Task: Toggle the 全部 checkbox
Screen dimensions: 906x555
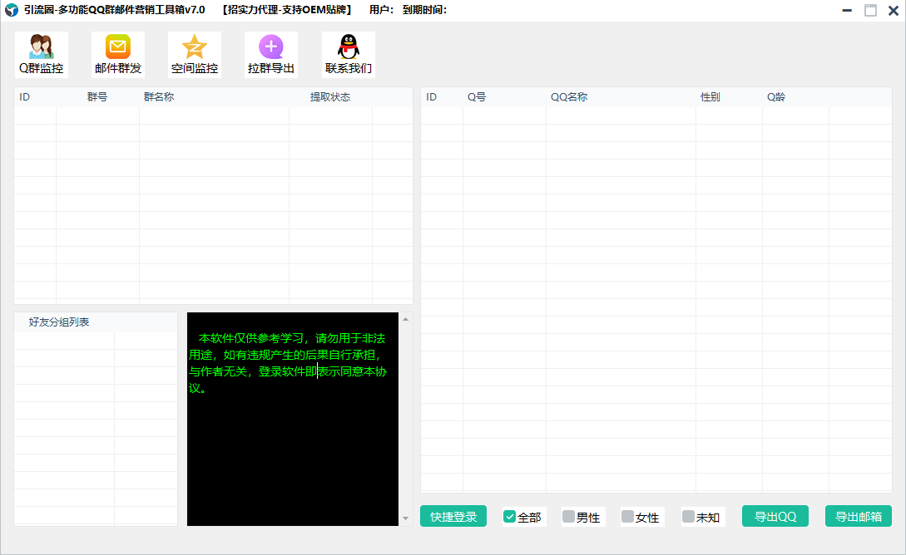Action: (x=510, y=516)
